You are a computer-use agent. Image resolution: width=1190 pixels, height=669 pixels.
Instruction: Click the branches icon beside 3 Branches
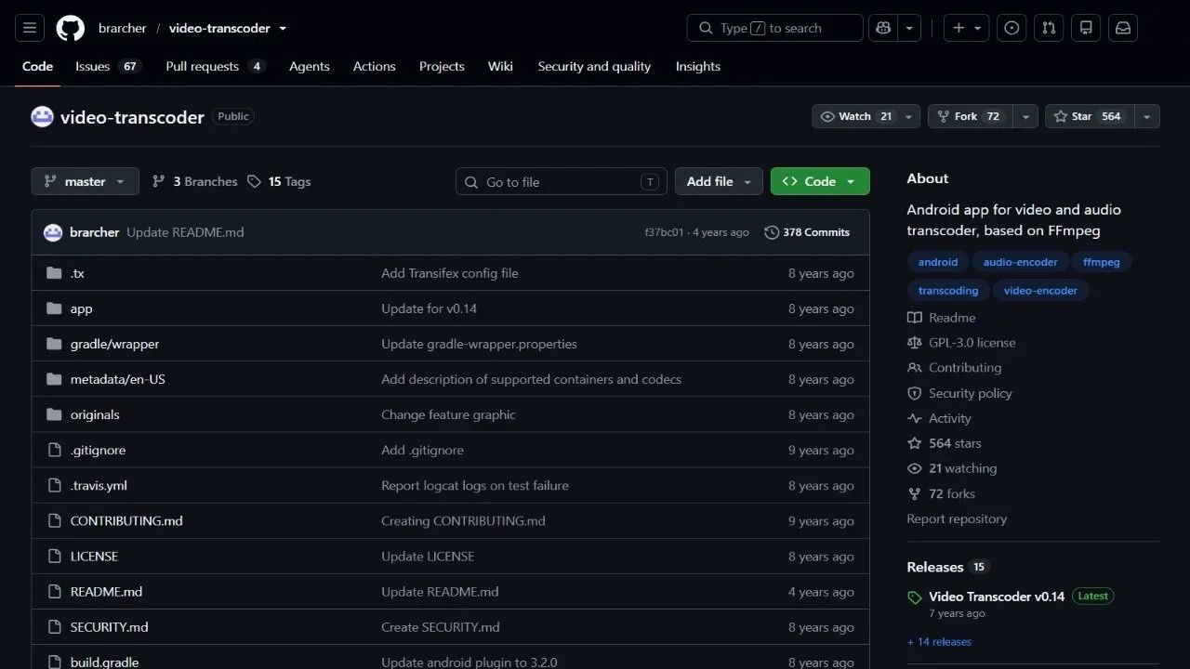click(x=159, y=181)
